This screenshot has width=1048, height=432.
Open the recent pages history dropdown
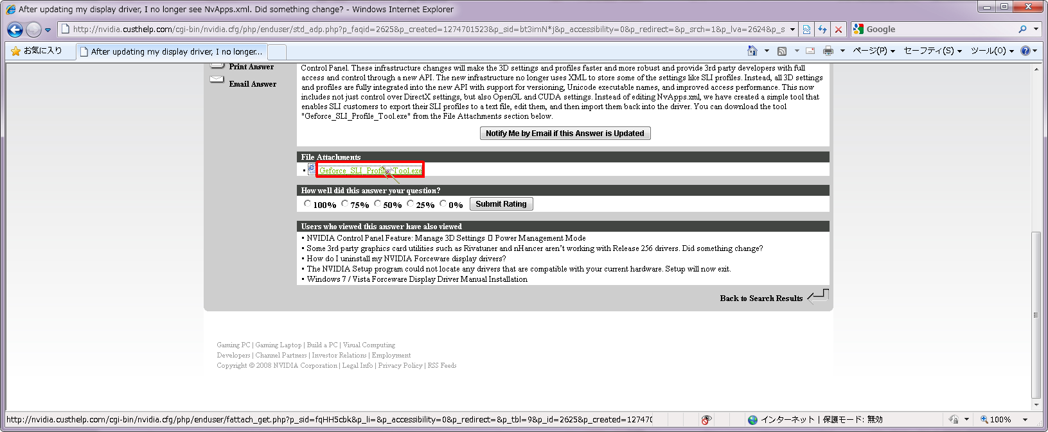coord(48,30)
